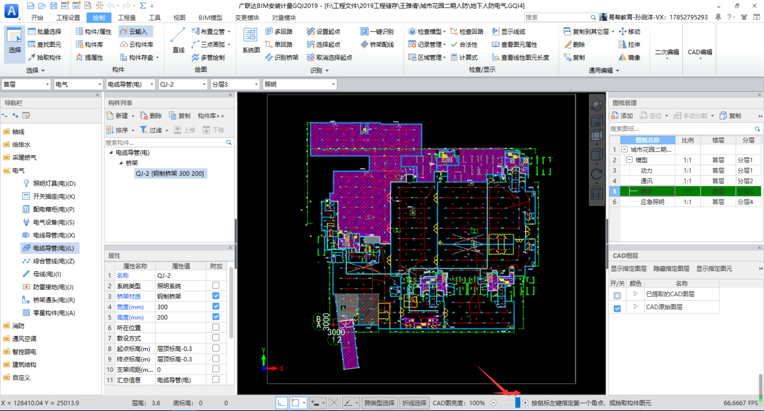Collapse the 模型 row in drawing management
Viewport: 764px width, 411px height.
point(630,160)
